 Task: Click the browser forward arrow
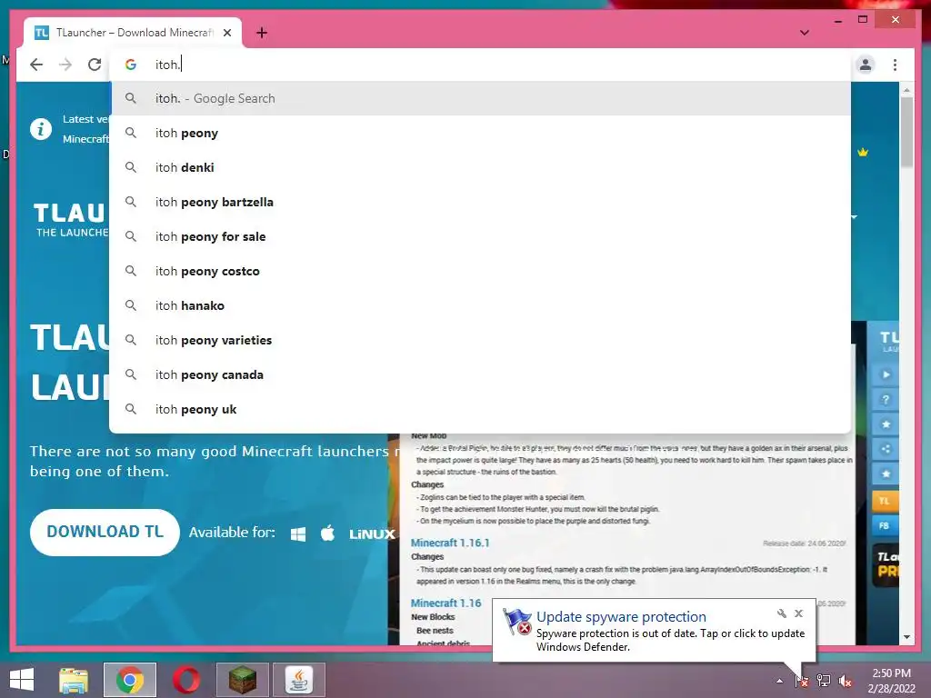[65, 65]
